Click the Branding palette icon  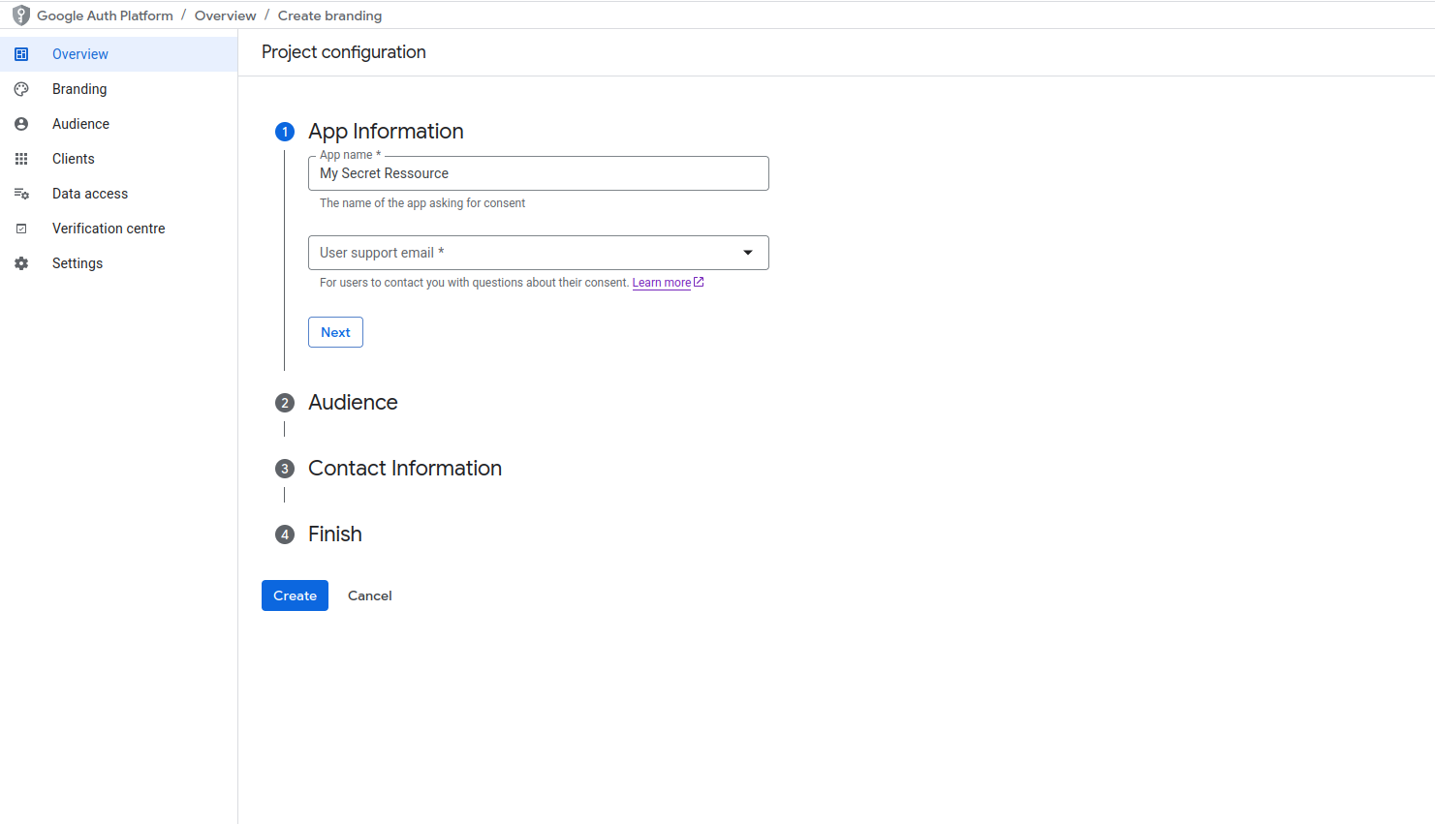click(21, 89)
